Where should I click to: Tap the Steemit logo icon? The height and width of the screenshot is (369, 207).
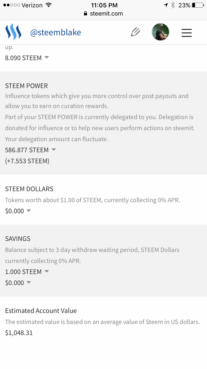point(13,32)
